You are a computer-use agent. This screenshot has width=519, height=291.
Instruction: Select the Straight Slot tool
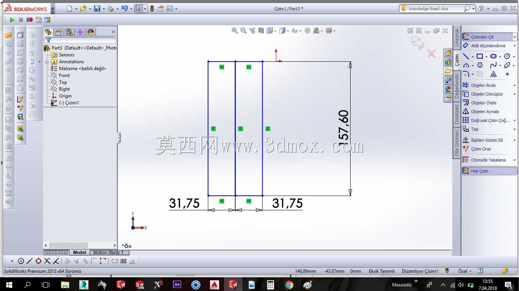tap(493, 56)
